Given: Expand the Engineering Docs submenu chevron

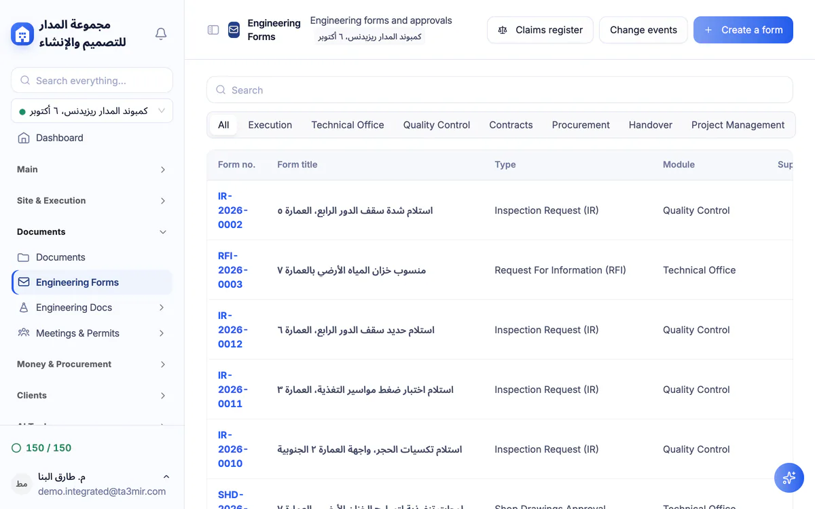Looking at the screenshot, I should [x=162, y=307].
